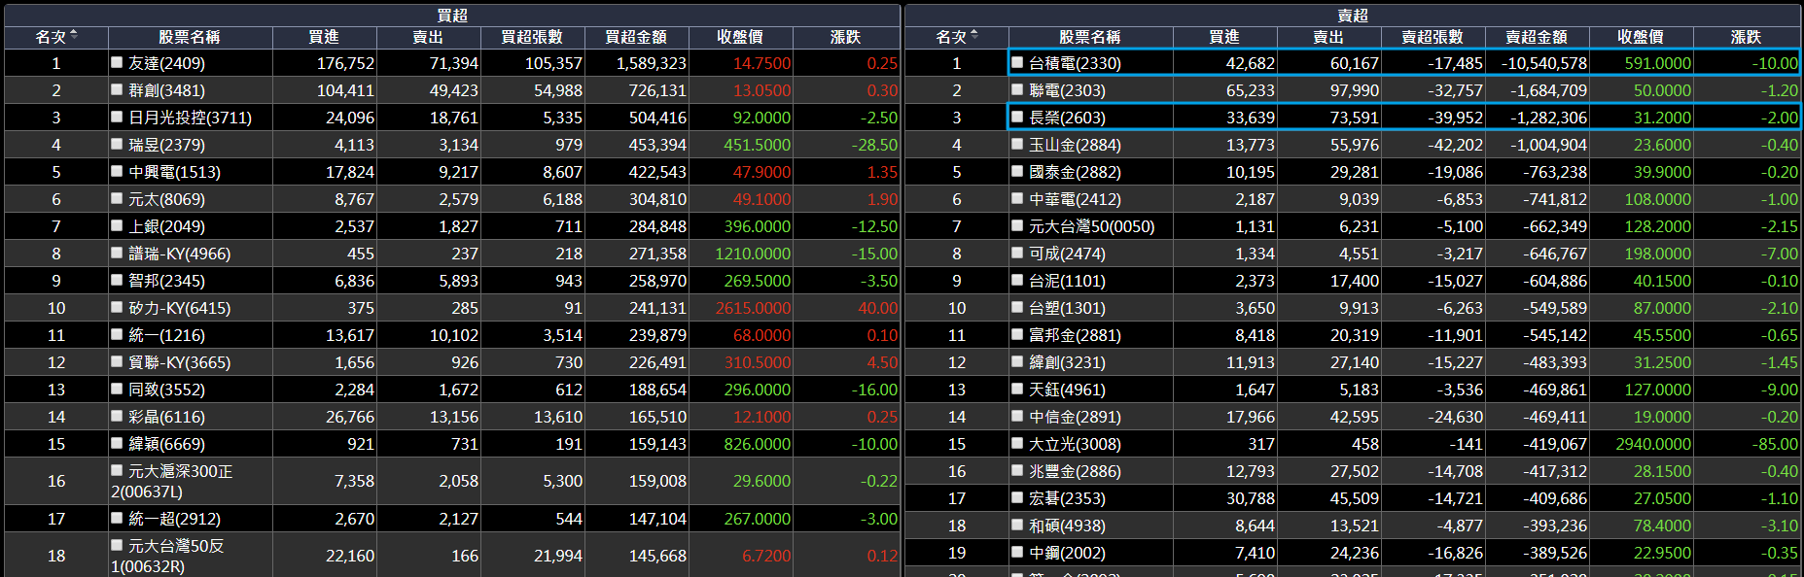The height and width of the screenshot is (577, 1804).
Task: Click 買超張數 value 105,357
Action: tap(553, 63)
